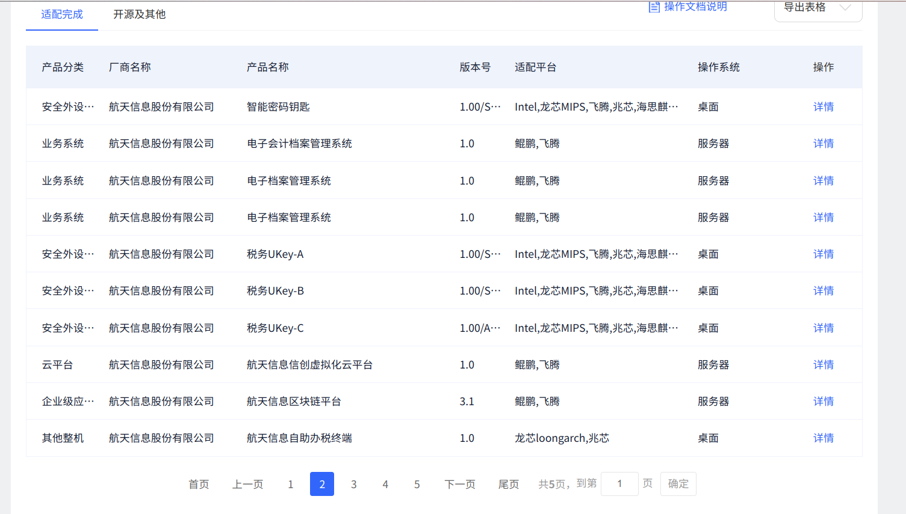View details of 税务UKey-C
The height and width of the screenshot is (514, 906).
click(x=823, y=328)
